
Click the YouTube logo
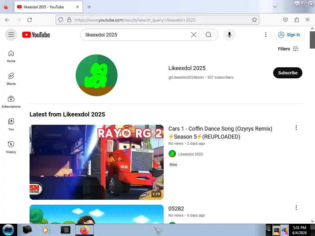coord(36,35)
